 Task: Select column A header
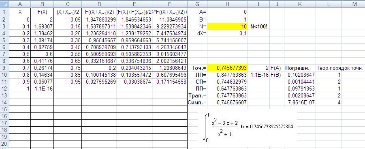20,4
